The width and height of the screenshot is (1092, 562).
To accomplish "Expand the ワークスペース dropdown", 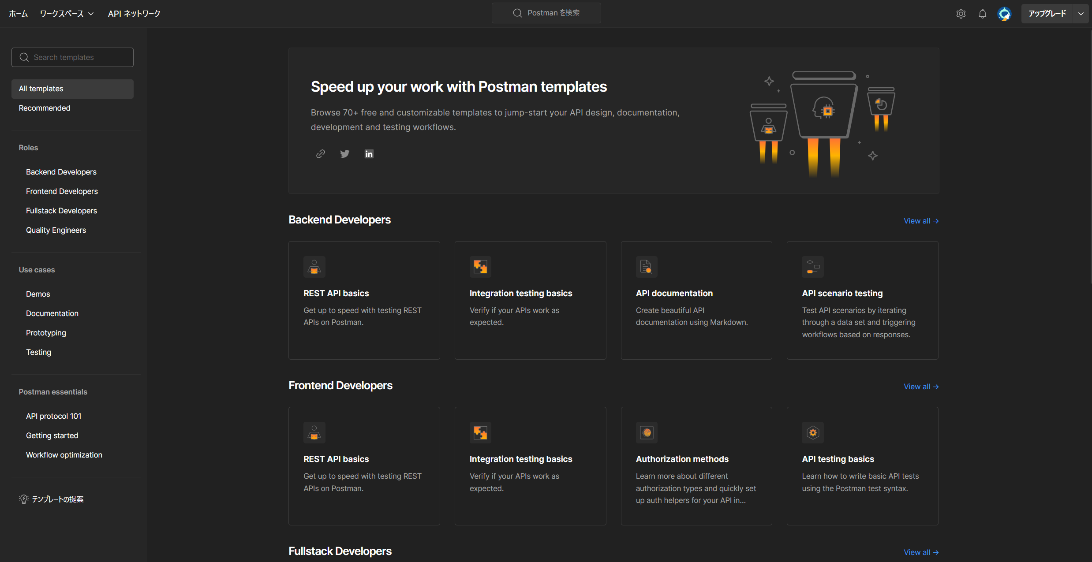I will pyautogui.click(x=67, y=14).
